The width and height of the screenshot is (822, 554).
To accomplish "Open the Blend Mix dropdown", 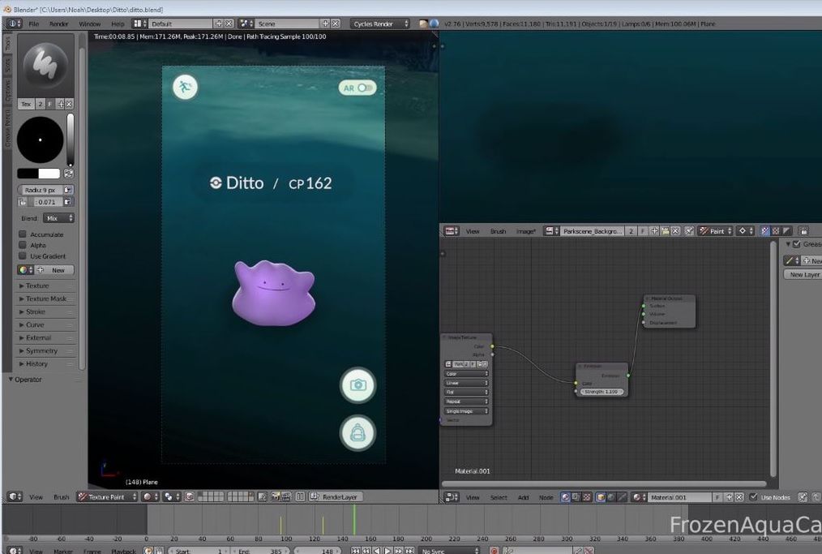I will [x=58, y=218].
